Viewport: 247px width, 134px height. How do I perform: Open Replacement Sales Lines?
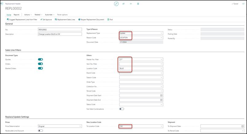click(x=65, y=20)
